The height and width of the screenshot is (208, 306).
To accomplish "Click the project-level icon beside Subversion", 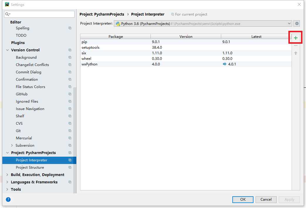I will [x=70, y=146].
